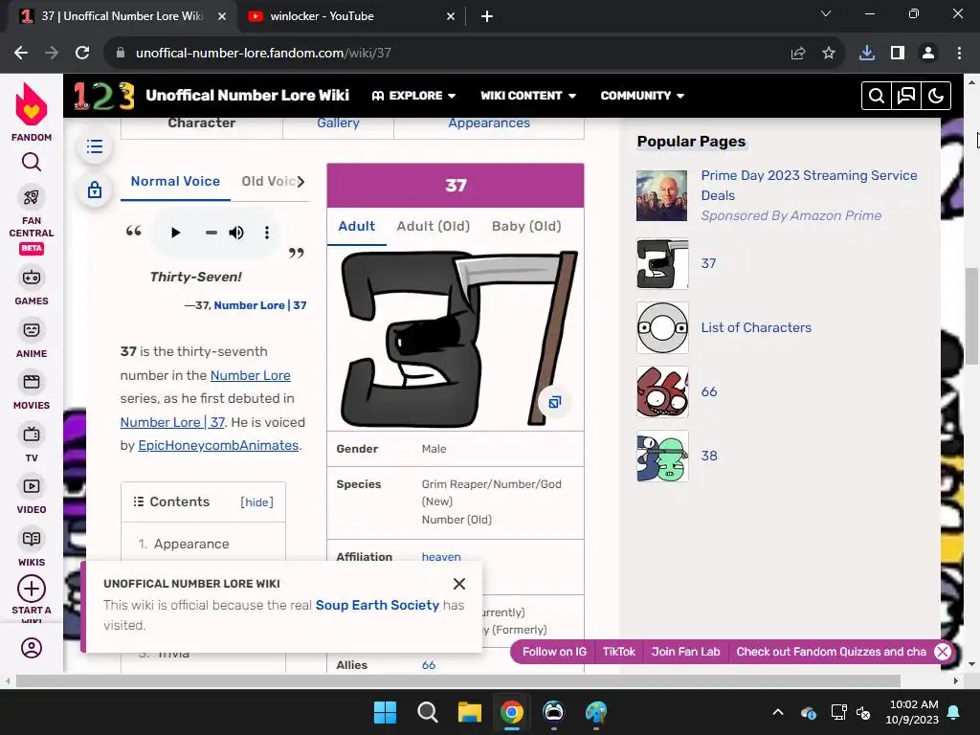The image size is (980, 735).
Task: Click Join Fan Lab button
Action: pos(685,652)
